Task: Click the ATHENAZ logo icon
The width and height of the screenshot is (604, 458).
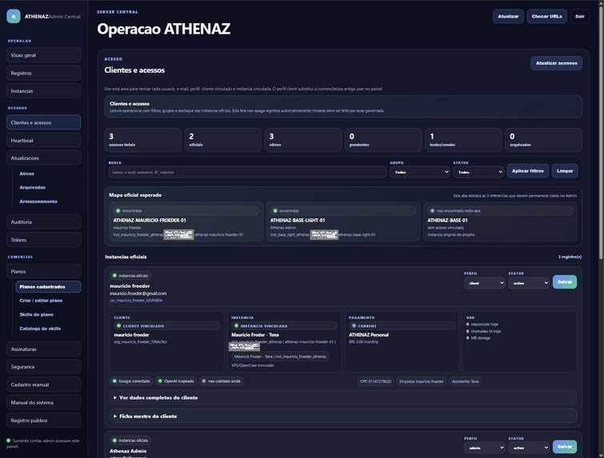Action: coord(14,17)
